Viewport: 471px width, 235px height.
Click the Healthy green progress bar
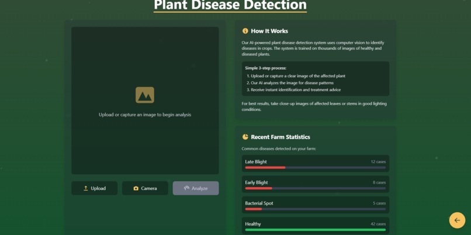click(316, 230)
